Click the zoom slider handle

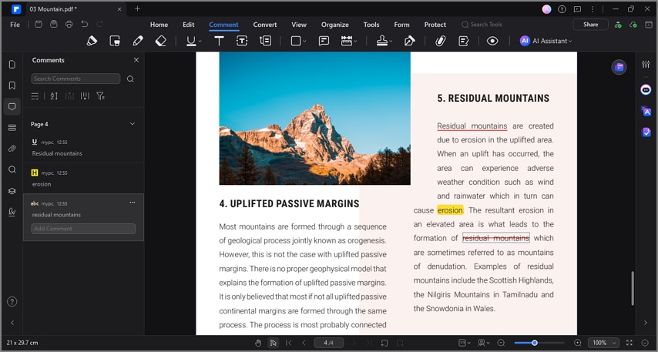point(534,343)
